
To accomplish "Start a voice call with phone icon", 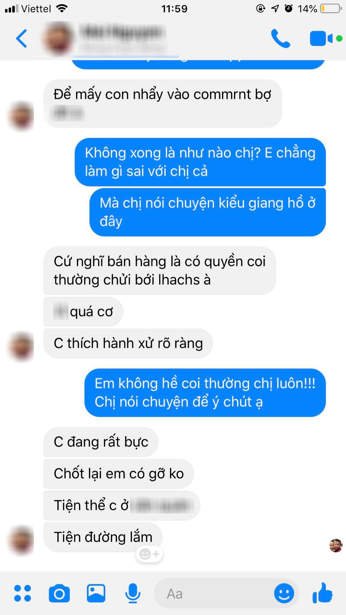I will point(281,38).
